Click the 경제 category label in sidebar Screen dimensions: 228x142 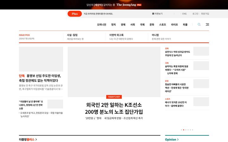click(167, 49)
